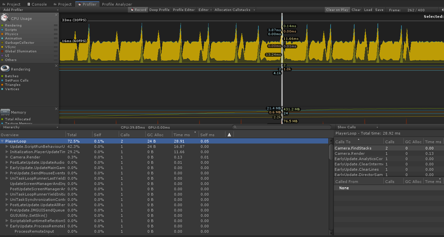Click the Save button
The width and height of the screenshot is (444, 237).
(379, 10)
